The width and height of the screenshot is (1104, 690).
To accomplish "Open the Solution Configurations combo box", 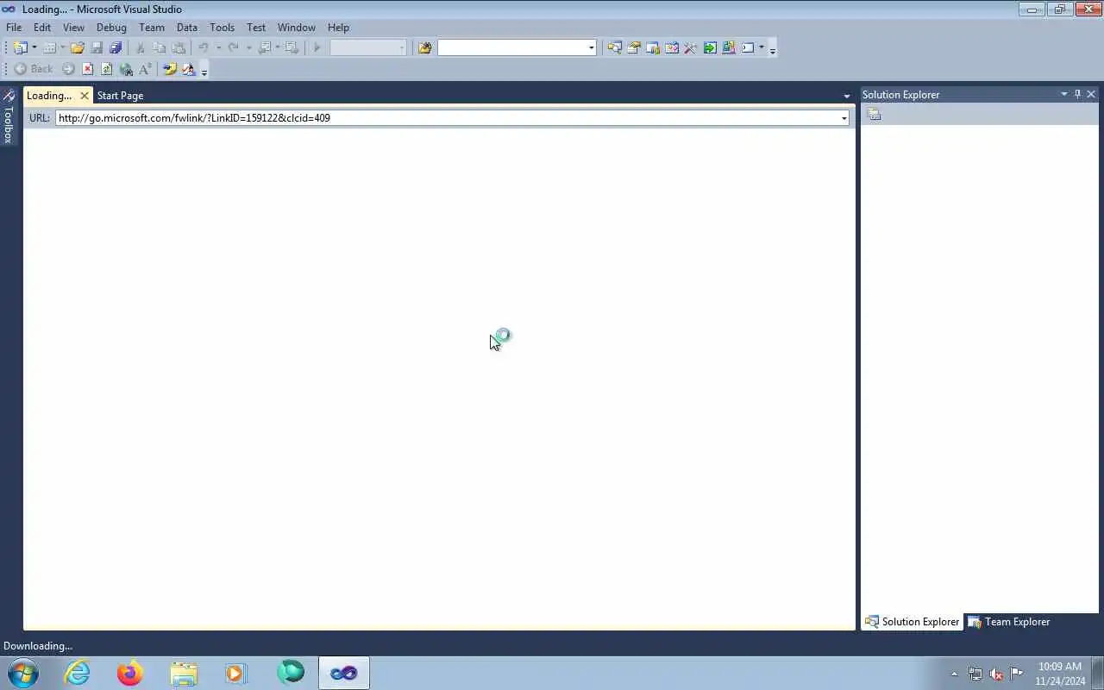I will click(x=368, y=48).
